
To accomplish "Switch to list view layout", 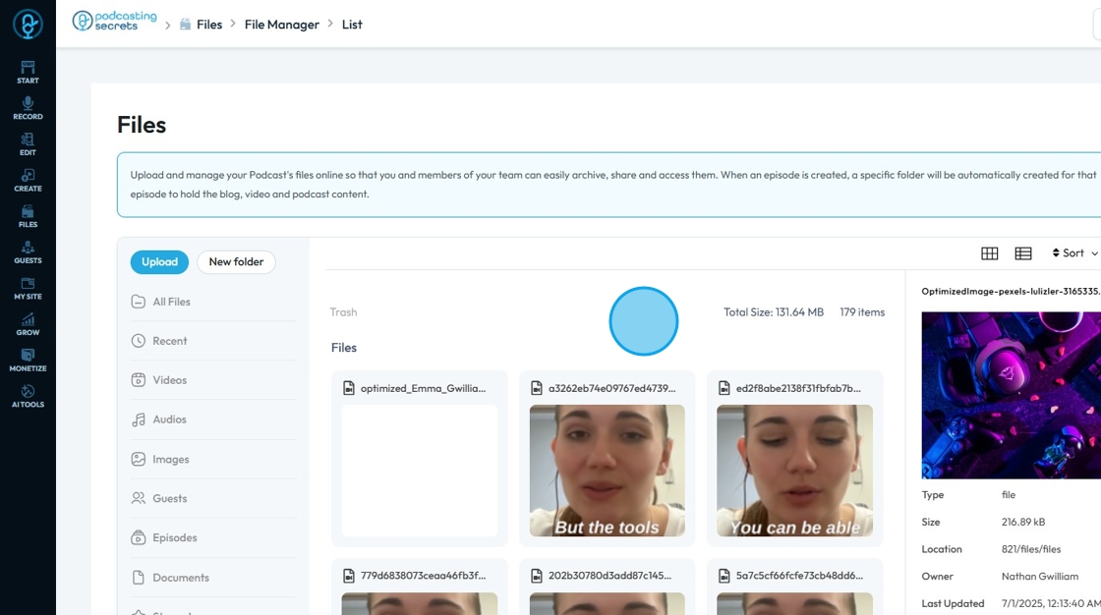I will pyautogui.click(x=1023, y=253).
